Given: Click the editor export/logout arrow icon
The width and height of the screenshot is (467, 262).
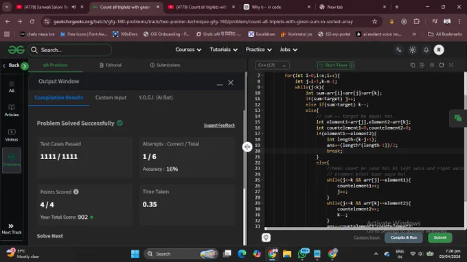Looking at the screenshot, I should point(422,65).
